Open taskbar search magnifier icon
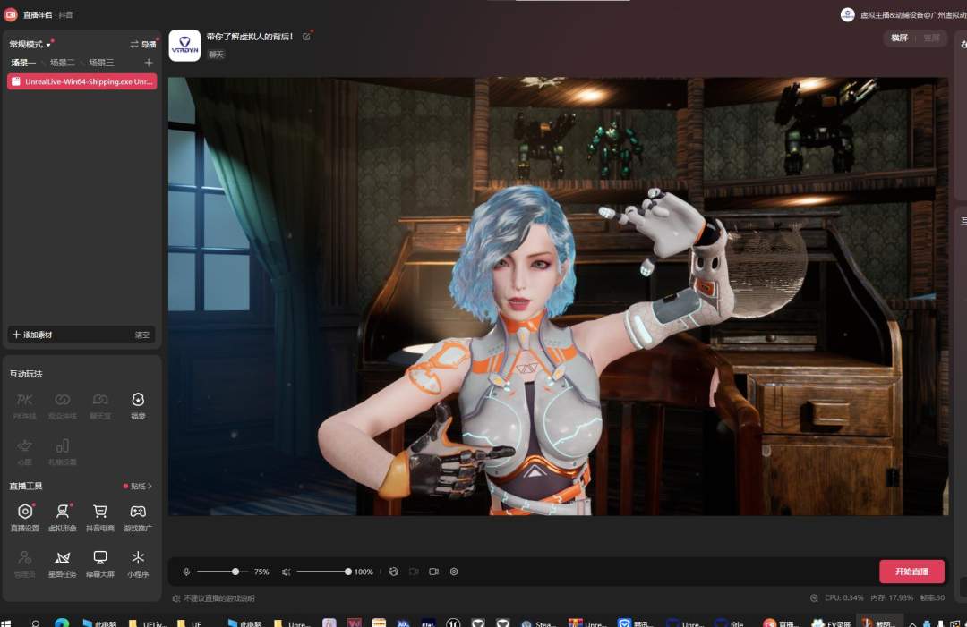The image size is (967, 627). (x=36, y=623)
